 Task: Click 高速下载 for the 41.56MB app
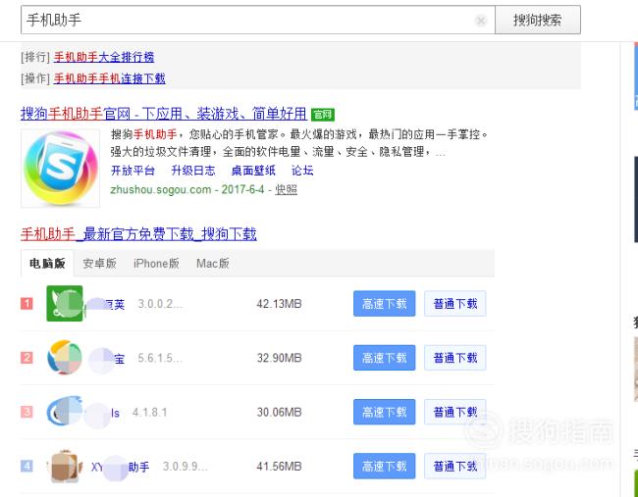coord(384,466)
